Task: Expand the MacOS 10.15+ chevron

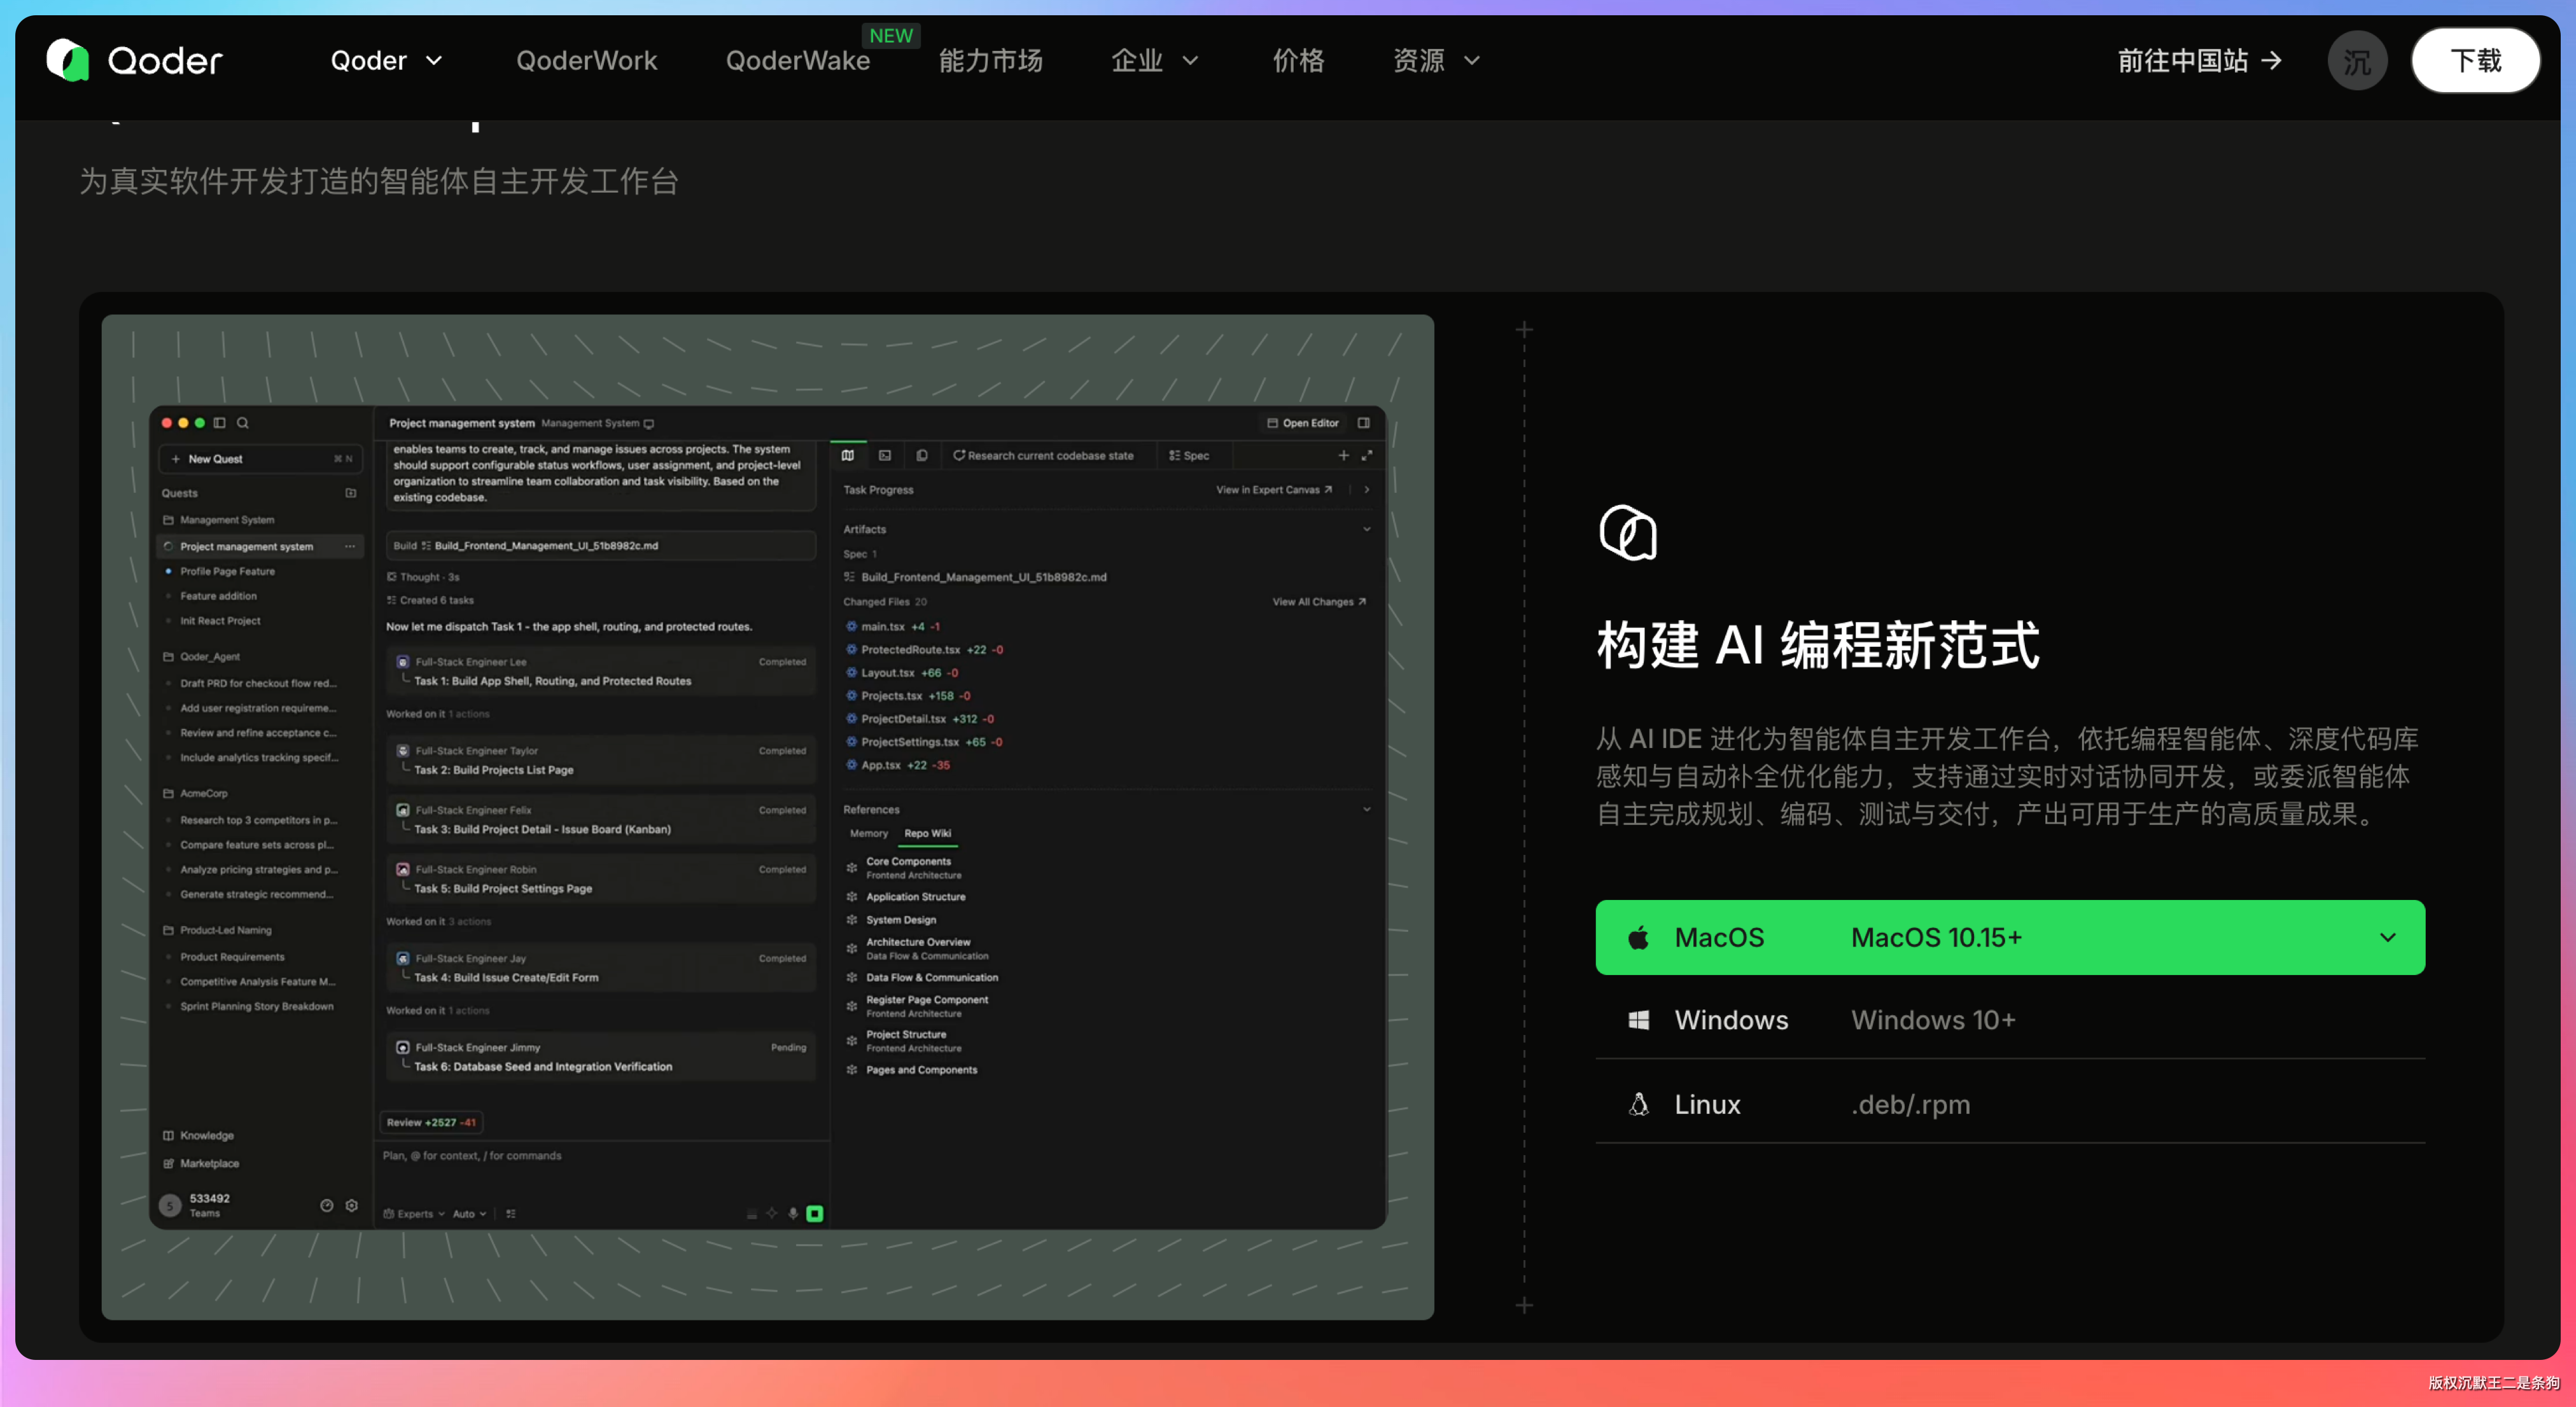Action: point(2388,938)
